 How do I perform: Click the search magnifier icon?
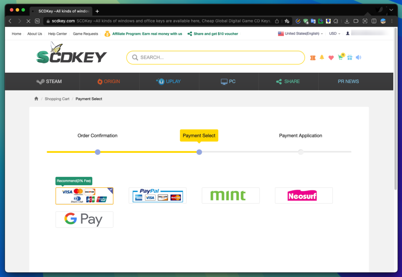click(135, 58)
